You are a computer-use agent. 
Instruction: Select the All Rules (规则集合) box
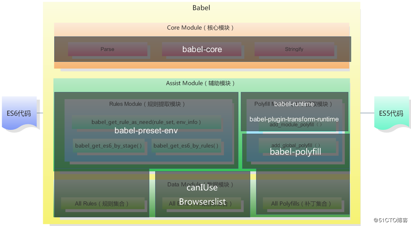coord(102,203)
